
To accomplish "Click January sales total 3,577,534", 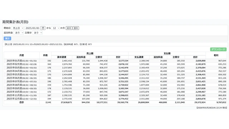I will click(x=123, y=61).
